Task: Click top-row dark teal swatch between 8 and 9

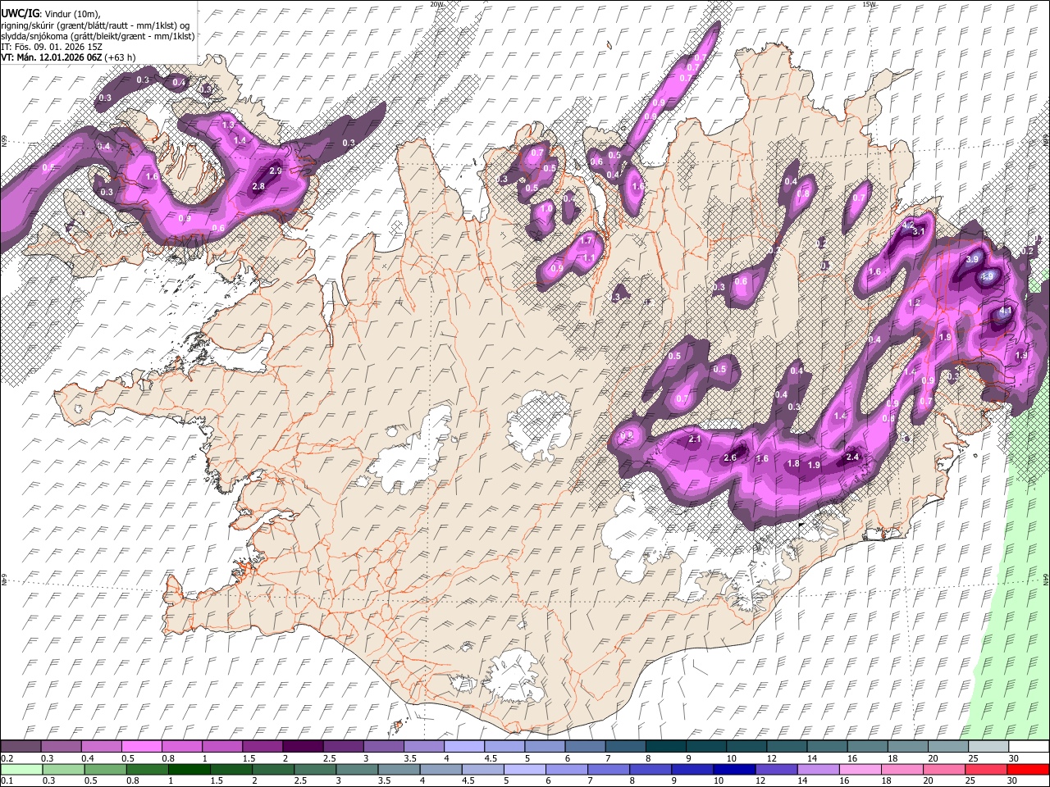Action: [666, 746]
